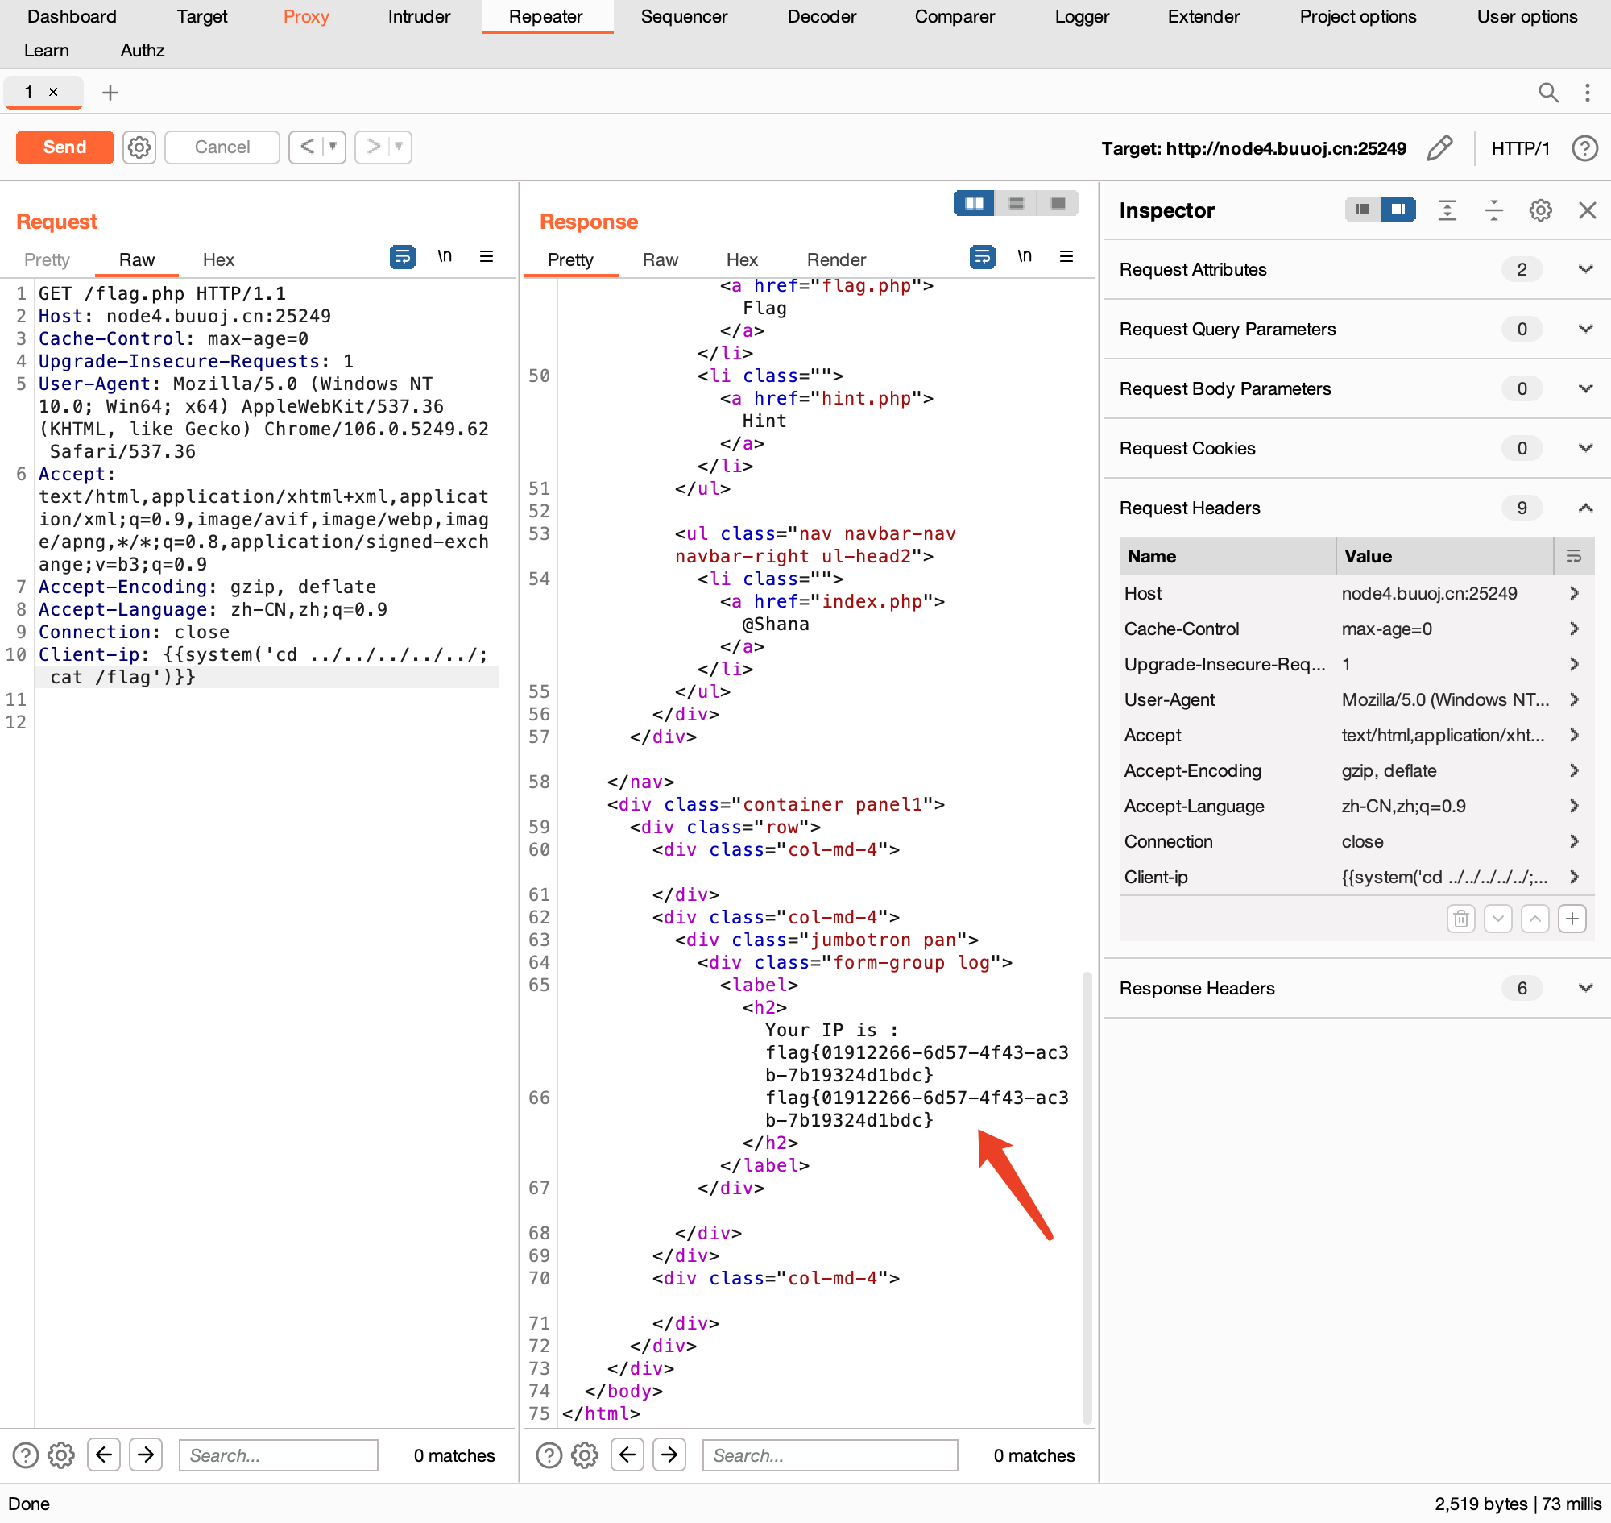Open Inspector settings gear
This screenshot has width=1611, height=1523.
click(x=1539, y=210)
